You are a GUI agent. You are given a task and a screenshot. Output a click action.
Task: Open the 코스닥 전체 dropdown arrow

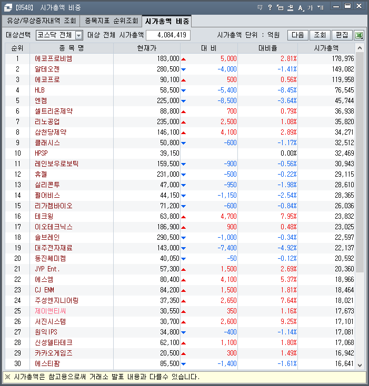[78, 35]
